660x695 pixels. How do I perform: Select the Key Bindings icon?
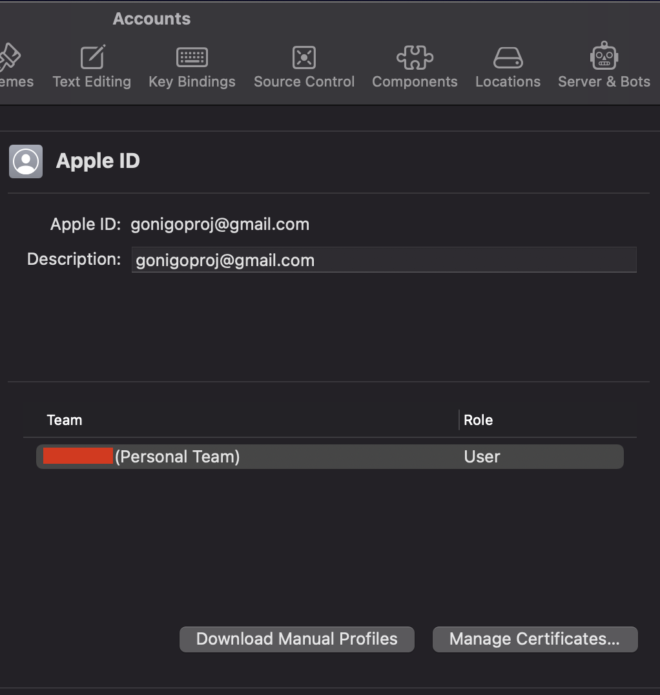[191, 57]
